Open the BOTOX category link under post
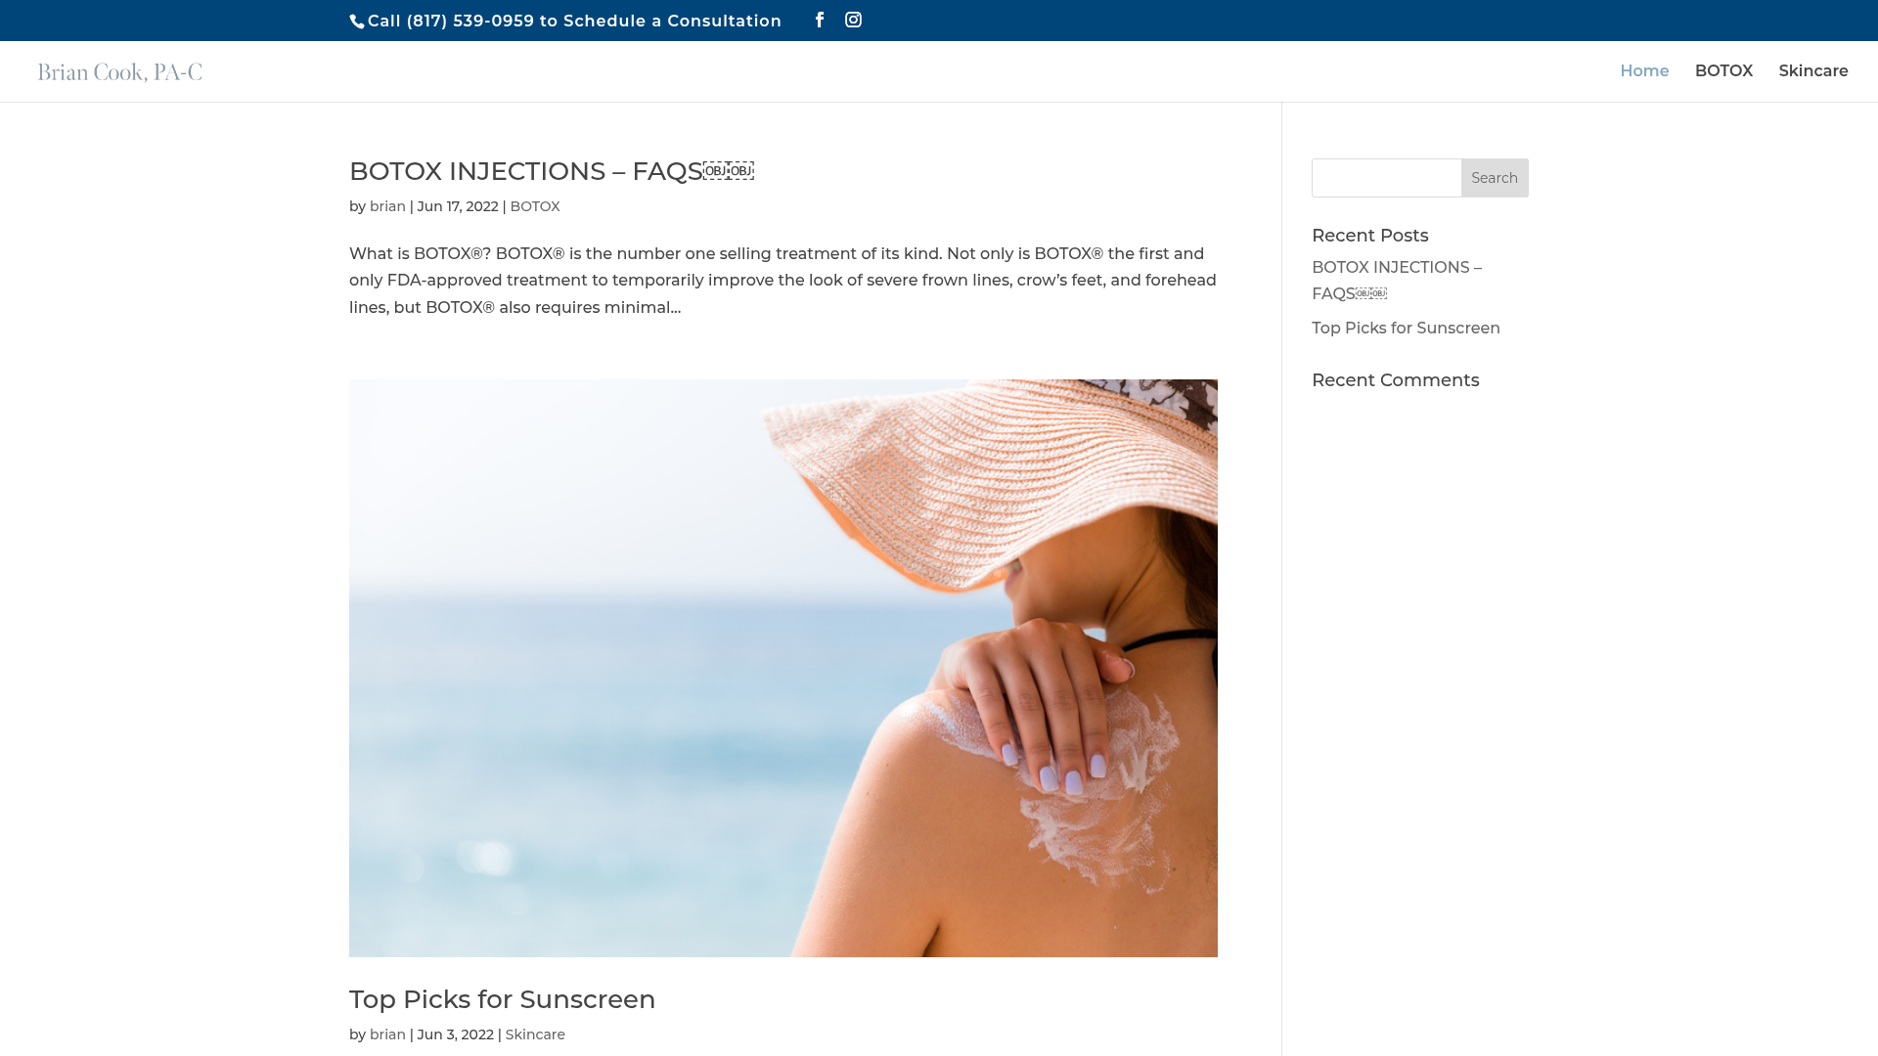 [x=535, y=206]
